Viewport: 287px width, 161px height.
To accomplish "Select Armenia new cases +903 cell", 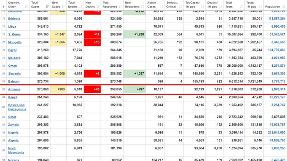I will click(58, 89).
